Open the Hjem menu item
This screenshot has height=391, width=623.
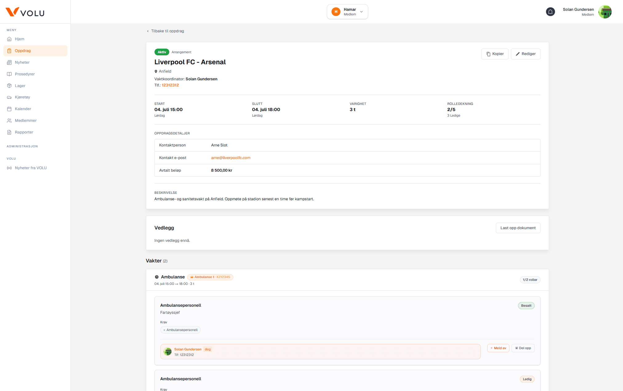point(35,39)
